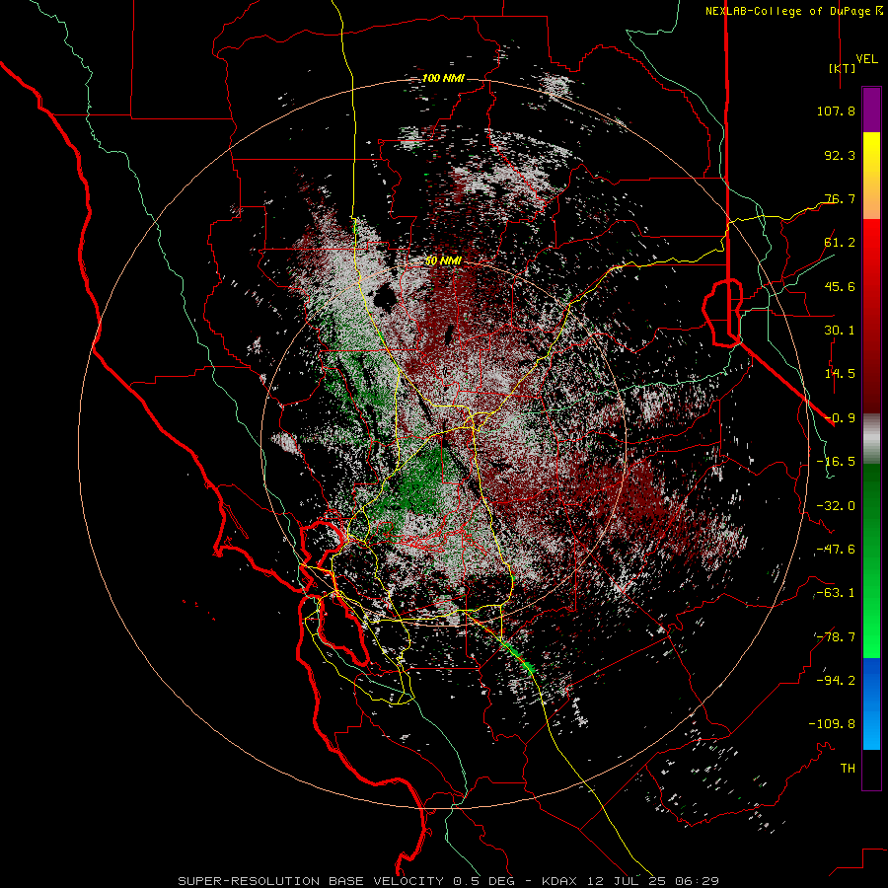Click the Super-Resolution Base Velocity caption
The height and width of the screenshot is (888, 888).
coord(449,881)
